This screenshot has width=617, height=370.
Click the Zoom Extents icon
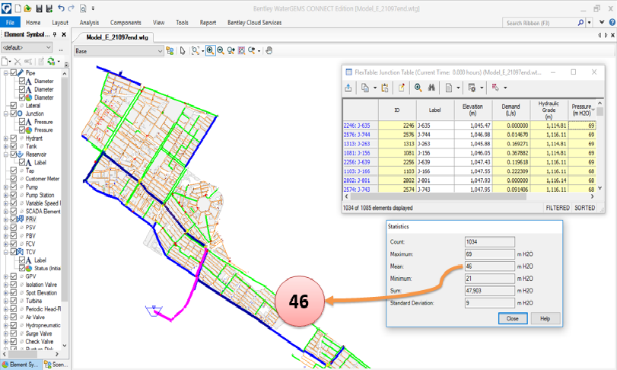pyautogui.click(x=195, y=51)
